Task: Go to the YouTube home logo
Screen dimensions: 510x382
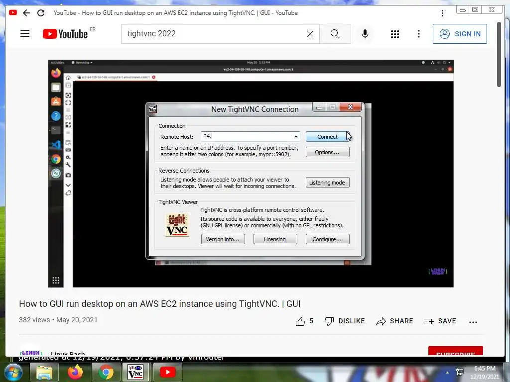Action: click(65, 34)
